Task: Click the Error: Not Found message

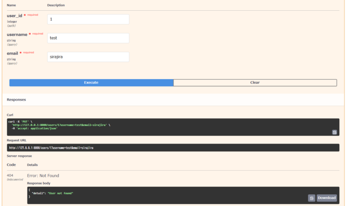Action: click(x=43, y=176)
